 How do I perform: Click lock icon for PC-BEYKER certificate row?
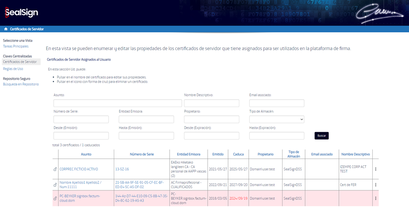click(55, 198)
